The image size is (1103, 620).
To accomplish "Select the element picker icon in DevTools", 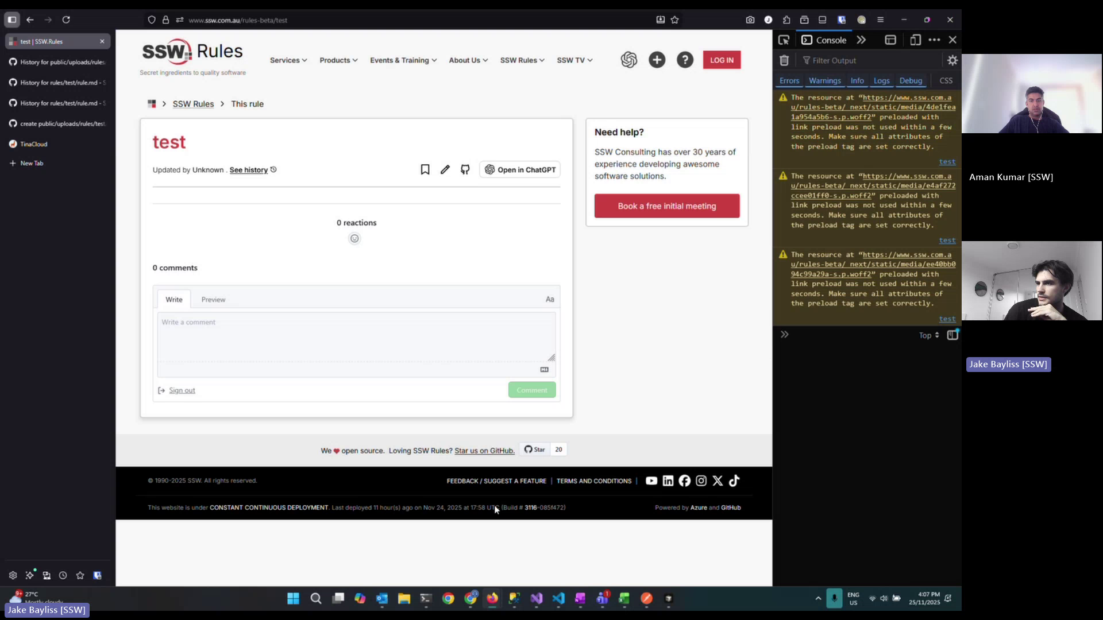I will [x=784, y=40].
